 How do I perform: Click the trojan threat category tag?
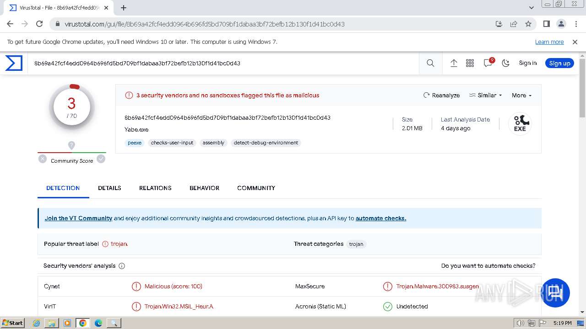(x=356, y=244)
